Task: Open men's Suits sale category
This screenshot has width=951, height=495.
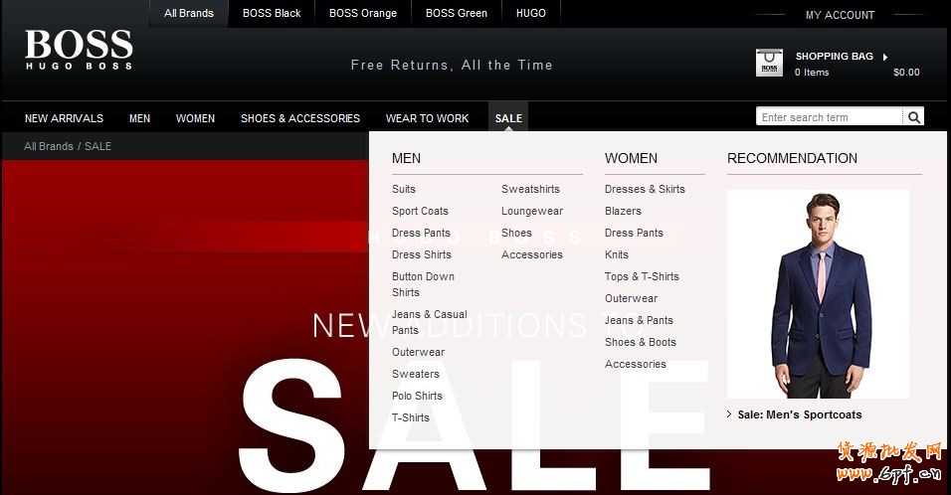Action: point(404,189)
